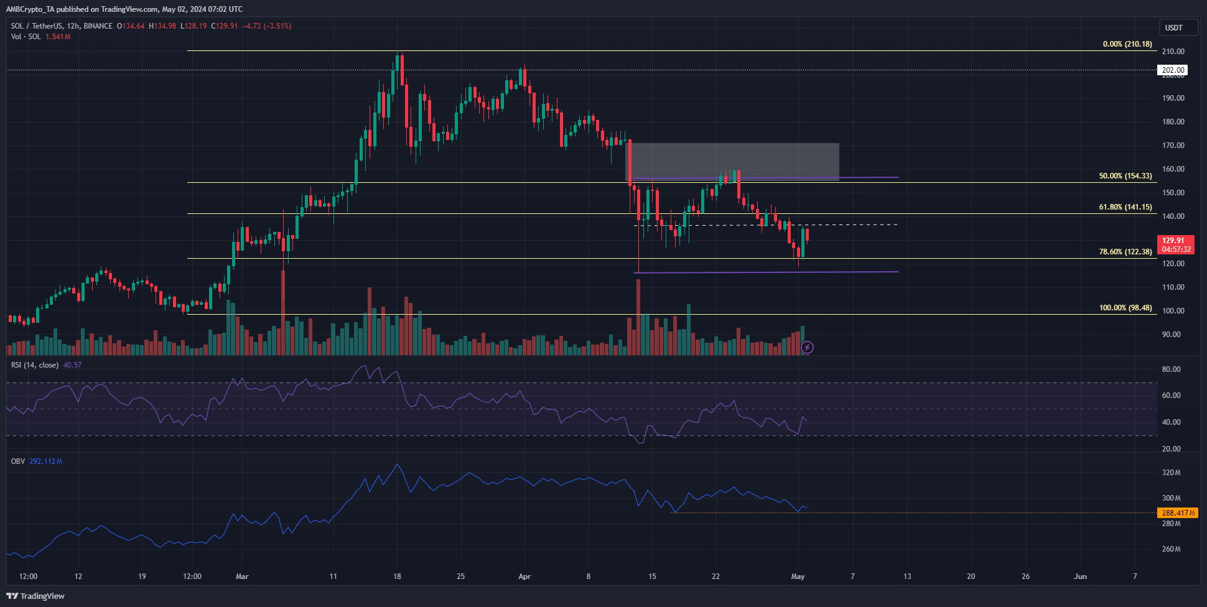Viewport: 1207px width, 607px height.
Task: Click the 26 date label on the time axis
Action: click(1026, 577)
